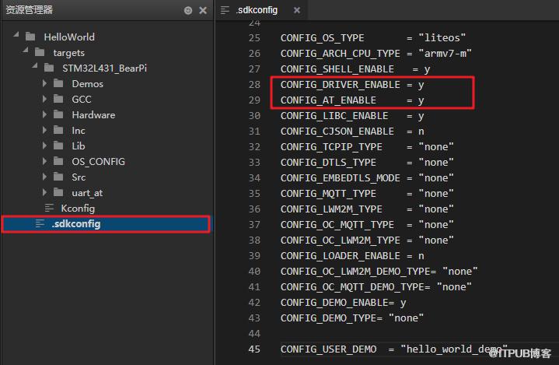The image size is (559, 365).
Task: Click the Src folder icon
Action: 58,177
